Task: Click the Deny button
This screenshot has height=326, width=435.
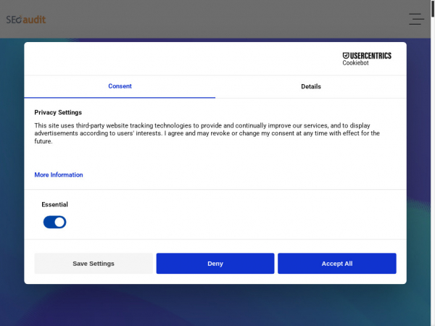Action: tap(215, 264)
